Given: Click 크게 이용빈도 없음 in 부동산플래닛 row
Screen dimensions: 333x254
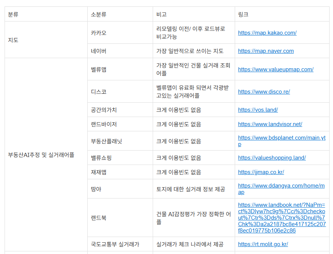Looking at the screenshot, I should (179, 141).
